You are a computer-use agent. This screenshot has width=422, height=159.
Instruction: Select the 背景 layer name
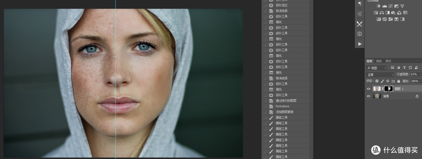(x=386, y=96)
